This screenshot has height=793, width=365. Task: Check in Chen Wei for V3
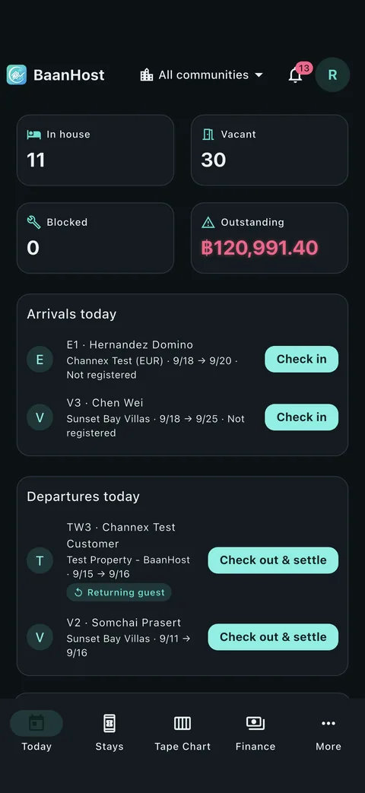point(302,417)
